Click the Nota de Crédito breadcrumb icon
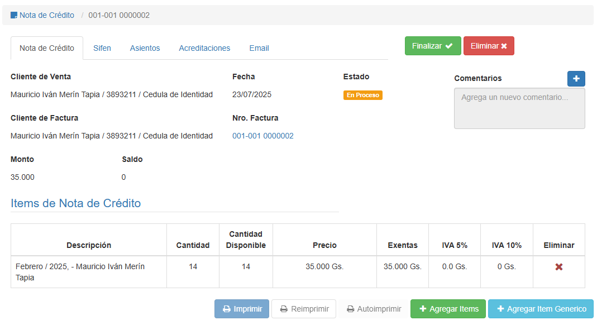The height and width of the screenshot is (325, 597). pos(14,16)
